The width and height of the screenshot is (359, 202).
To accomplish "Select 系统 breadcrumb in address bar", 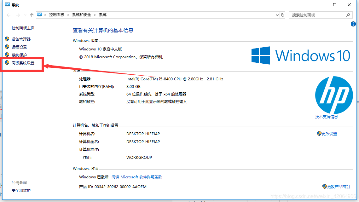I will (x=102, y=15).
